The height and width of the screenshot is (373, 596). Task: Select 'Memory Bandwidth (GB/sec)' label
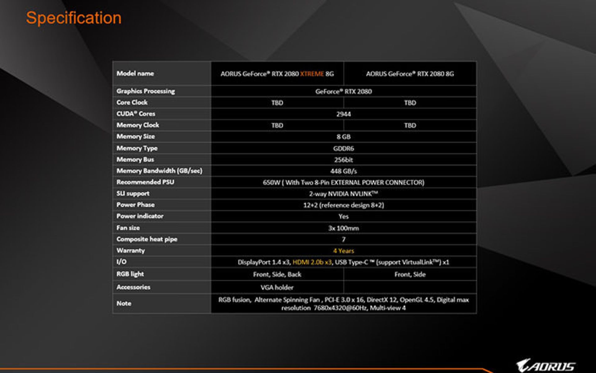[x=159, y=171]
